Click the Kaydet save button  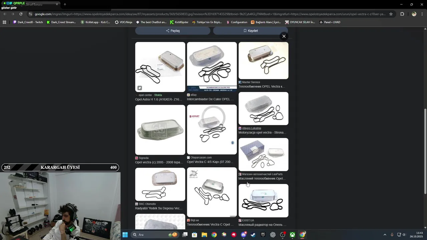coord(251,31)
